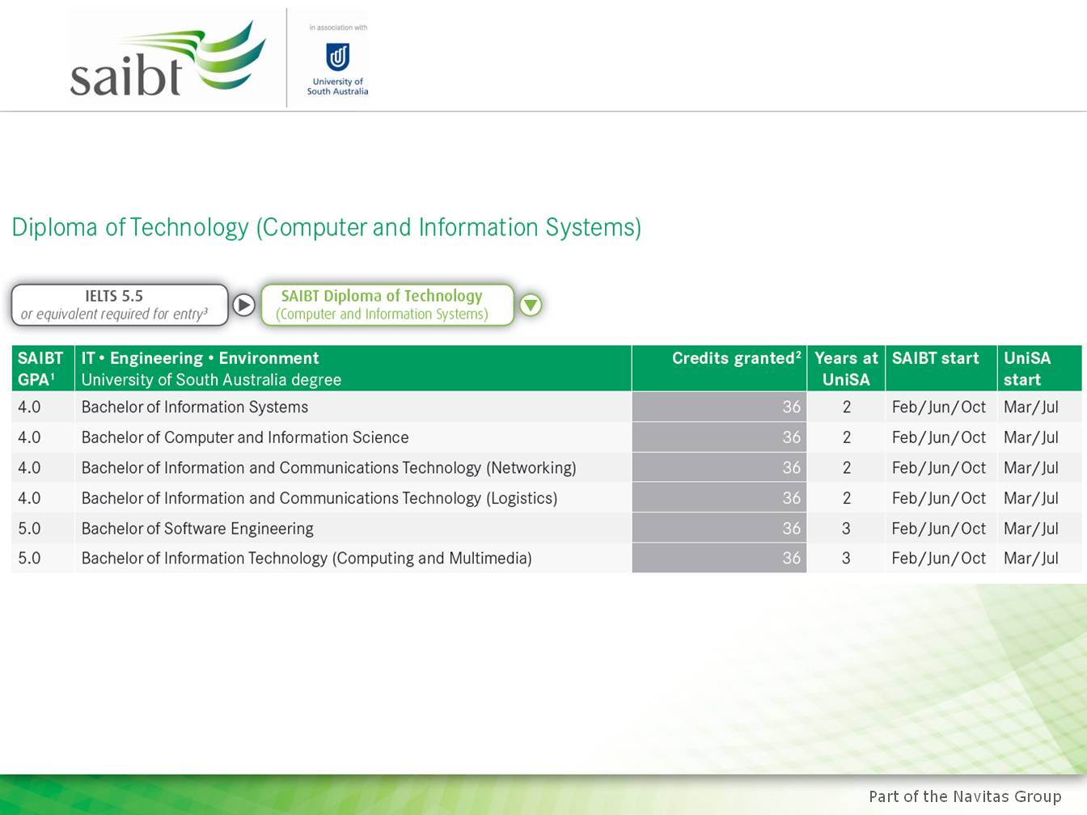Viewport: 1087px width, 815px height.
Task: Click years value 2 in the Logistics row
Action: (847, 498)
